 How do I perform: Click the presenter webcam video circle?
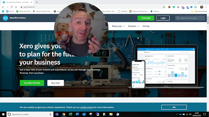pos(81,30)
